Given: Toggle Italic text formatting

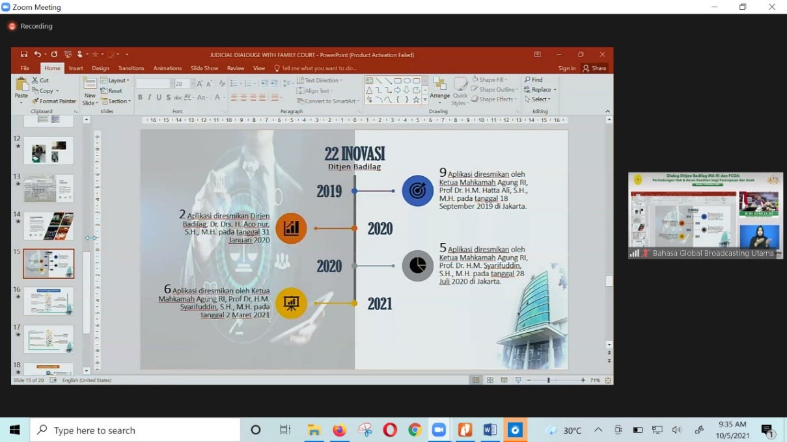Looking at the screenshot, I should [x=149, y=97].
